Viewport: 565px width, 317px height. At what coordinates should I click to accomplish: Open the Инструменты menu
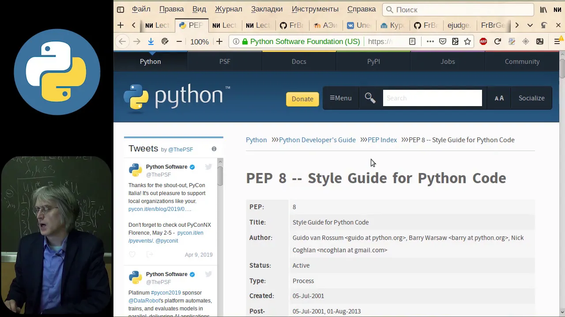click(315, 9)
